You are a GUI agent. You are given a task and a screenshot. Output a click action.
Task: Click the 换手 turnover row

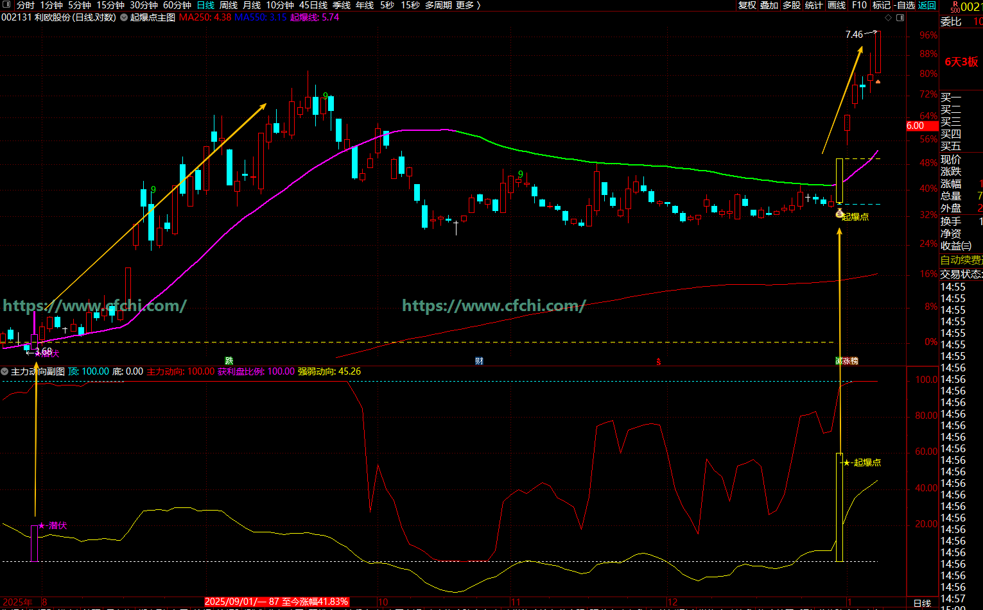(961, 221)
